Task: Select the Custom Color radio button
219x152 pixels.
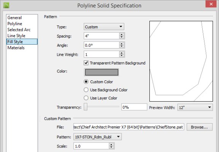Action: pyautogui.click(x=86, y=82)
